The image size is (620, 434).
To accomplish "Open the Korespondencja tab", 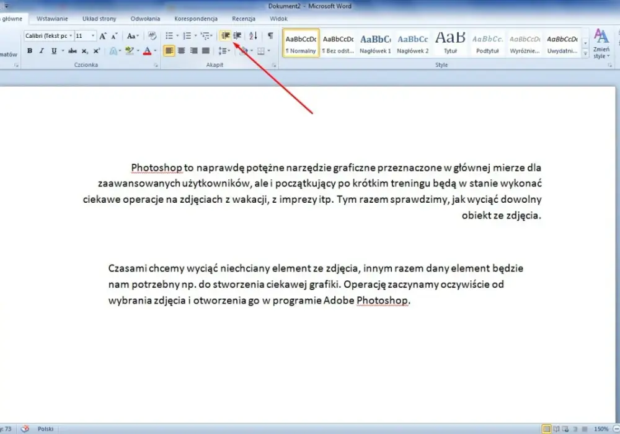I will pyautogui.click(x=196, y=19).
